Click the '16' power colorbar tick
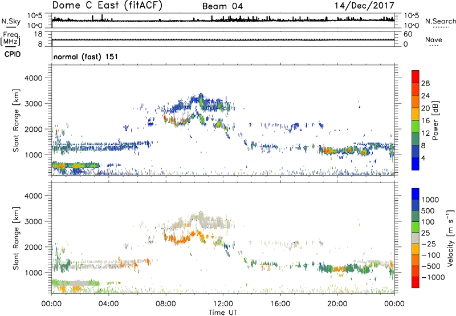Viewport: 456px width, 316px height. (x=425, y=121)
